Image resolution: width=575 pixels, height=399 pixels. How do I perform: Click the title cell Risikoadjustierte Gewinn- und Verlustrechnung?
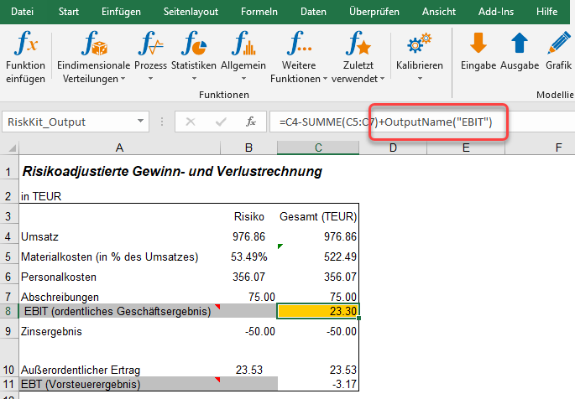coord(172,171)
